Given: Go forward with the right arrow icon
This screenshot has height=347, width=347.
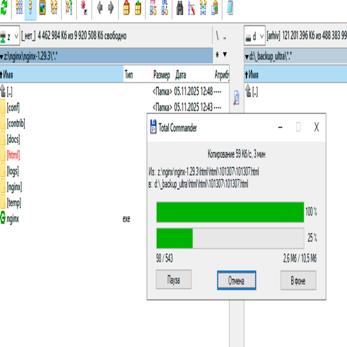Looking at the screenshot, I should [x=111, y=8].
